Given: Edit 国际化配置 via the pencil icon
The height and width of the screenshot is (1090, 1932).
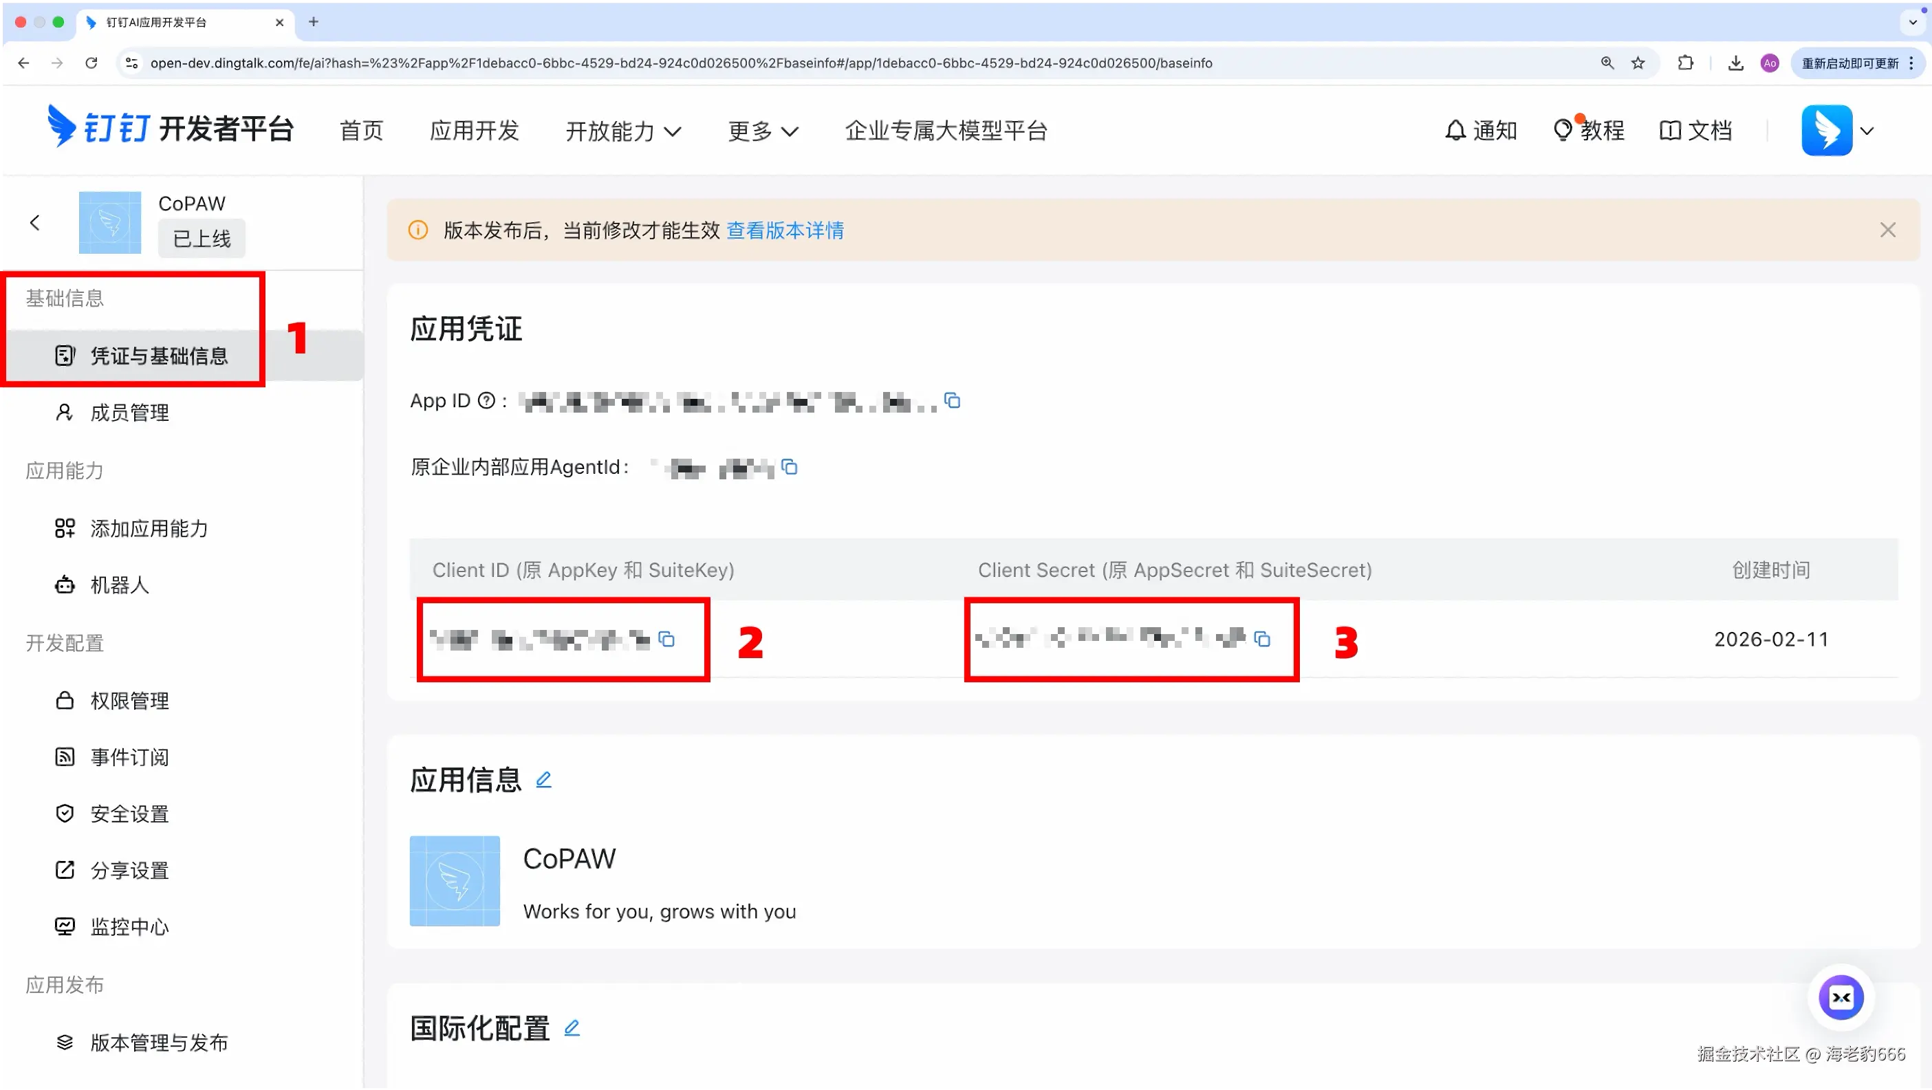Looking at the screenshot, I should tap(572, 1028).
